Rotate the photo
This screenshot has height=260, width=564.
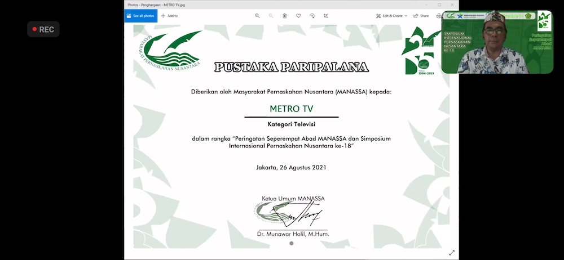[x=312, y=16]
